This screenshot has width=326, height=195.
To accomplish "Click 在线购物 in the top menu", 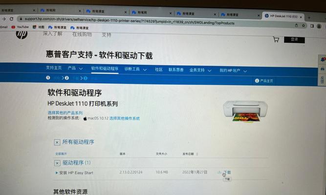I will (x=82, y=34).
